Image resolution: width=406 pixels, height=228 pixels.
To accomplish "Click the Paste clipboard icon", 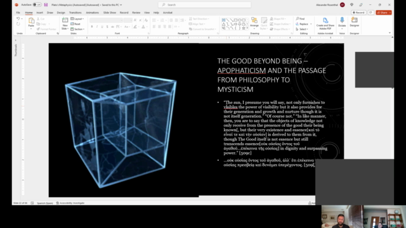I will (x=31, y=21).
